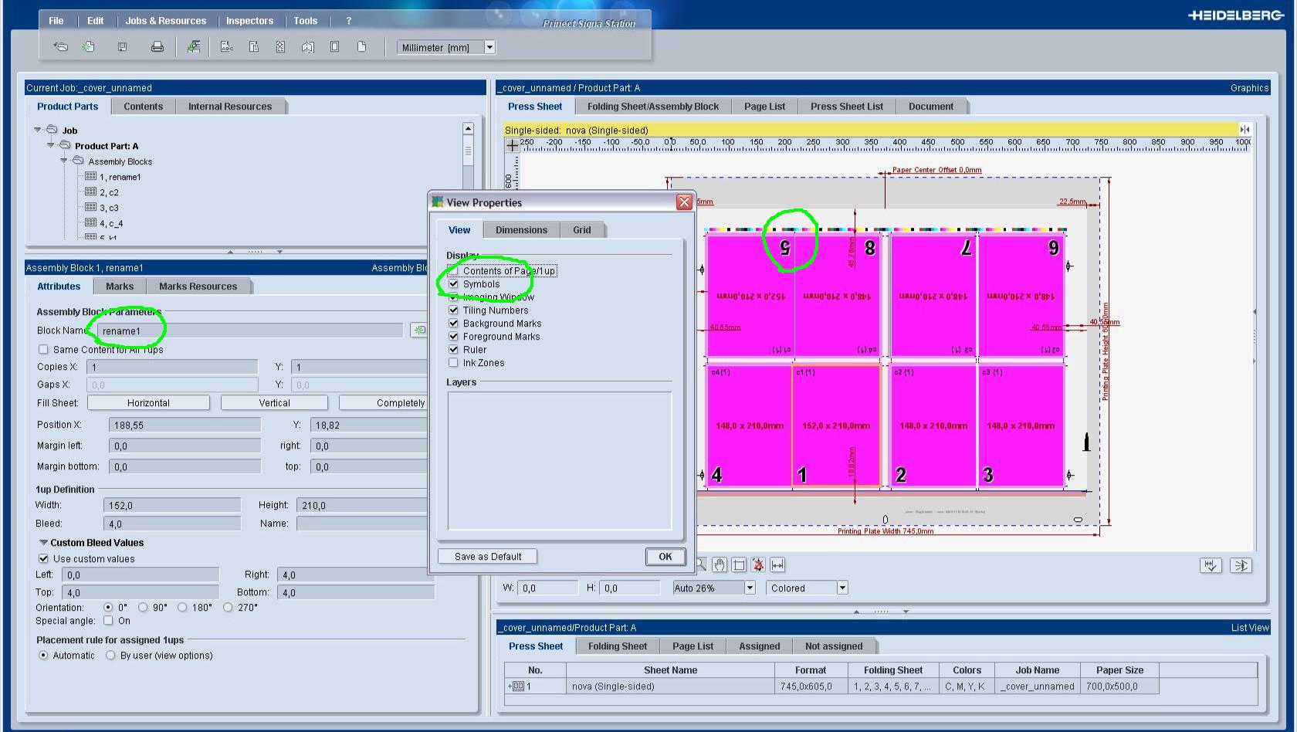This screenshot has height=732, width=1297.
Task: Open the Inspectors menu
Action: point(249,21)
